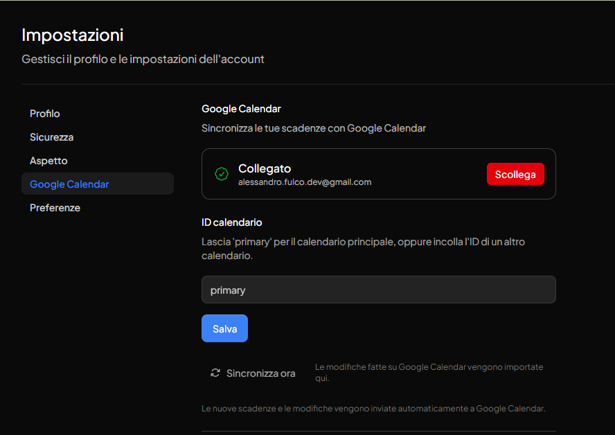Screen dimensions: 615x435
Task: Click 'Gestisci il profilo' subtitle text
Action: point(143,60)
